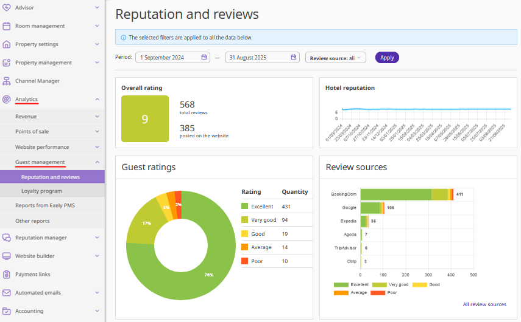
Task: Click the Website builder monitor icon
Action: 7,256
